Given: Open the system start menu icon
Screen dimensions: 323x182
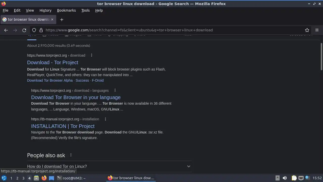Looking at the screenshot, I should tap(4, 178).
